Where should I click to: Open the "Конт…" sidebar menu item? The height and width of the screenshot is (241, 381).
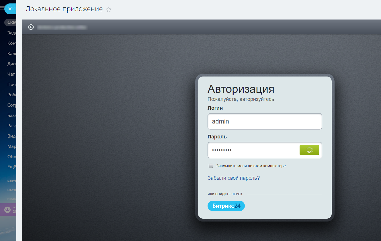(x=12, y=43)
